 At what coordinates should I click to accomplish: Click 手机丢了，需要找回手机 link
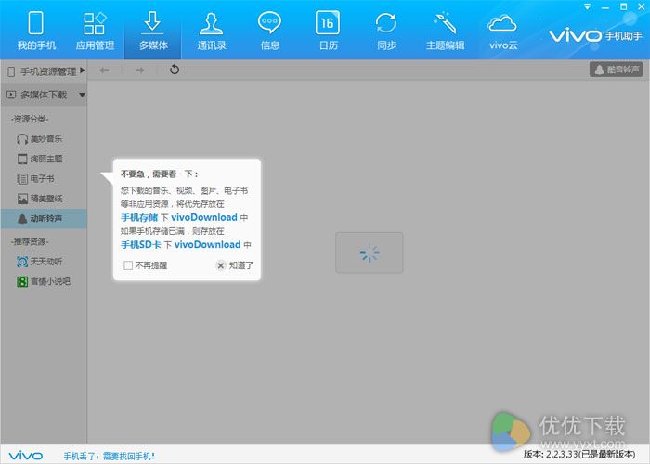pos(109,457)
